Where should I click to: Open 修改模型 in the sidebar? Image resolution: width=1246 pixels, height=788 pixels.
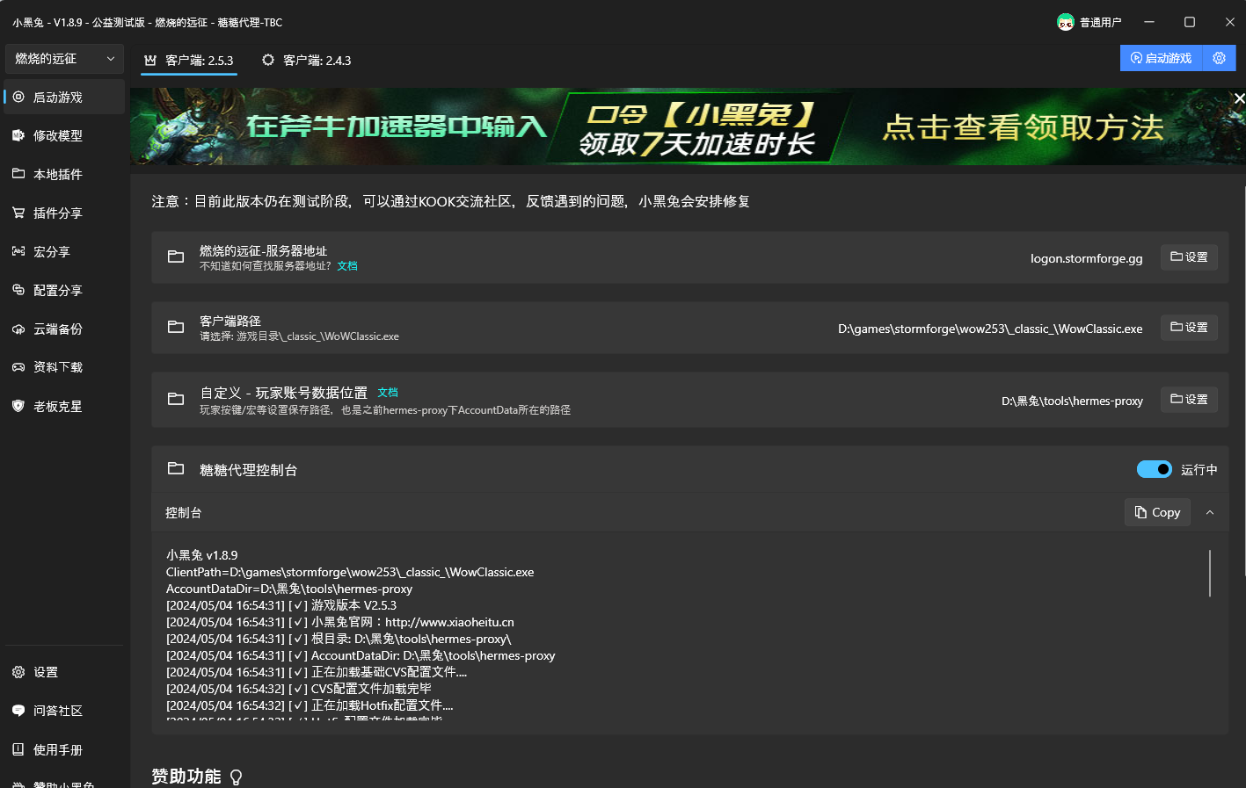[x=58, y=136]
